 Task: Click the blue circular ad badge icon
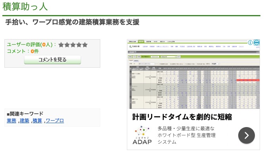[256, 42]
